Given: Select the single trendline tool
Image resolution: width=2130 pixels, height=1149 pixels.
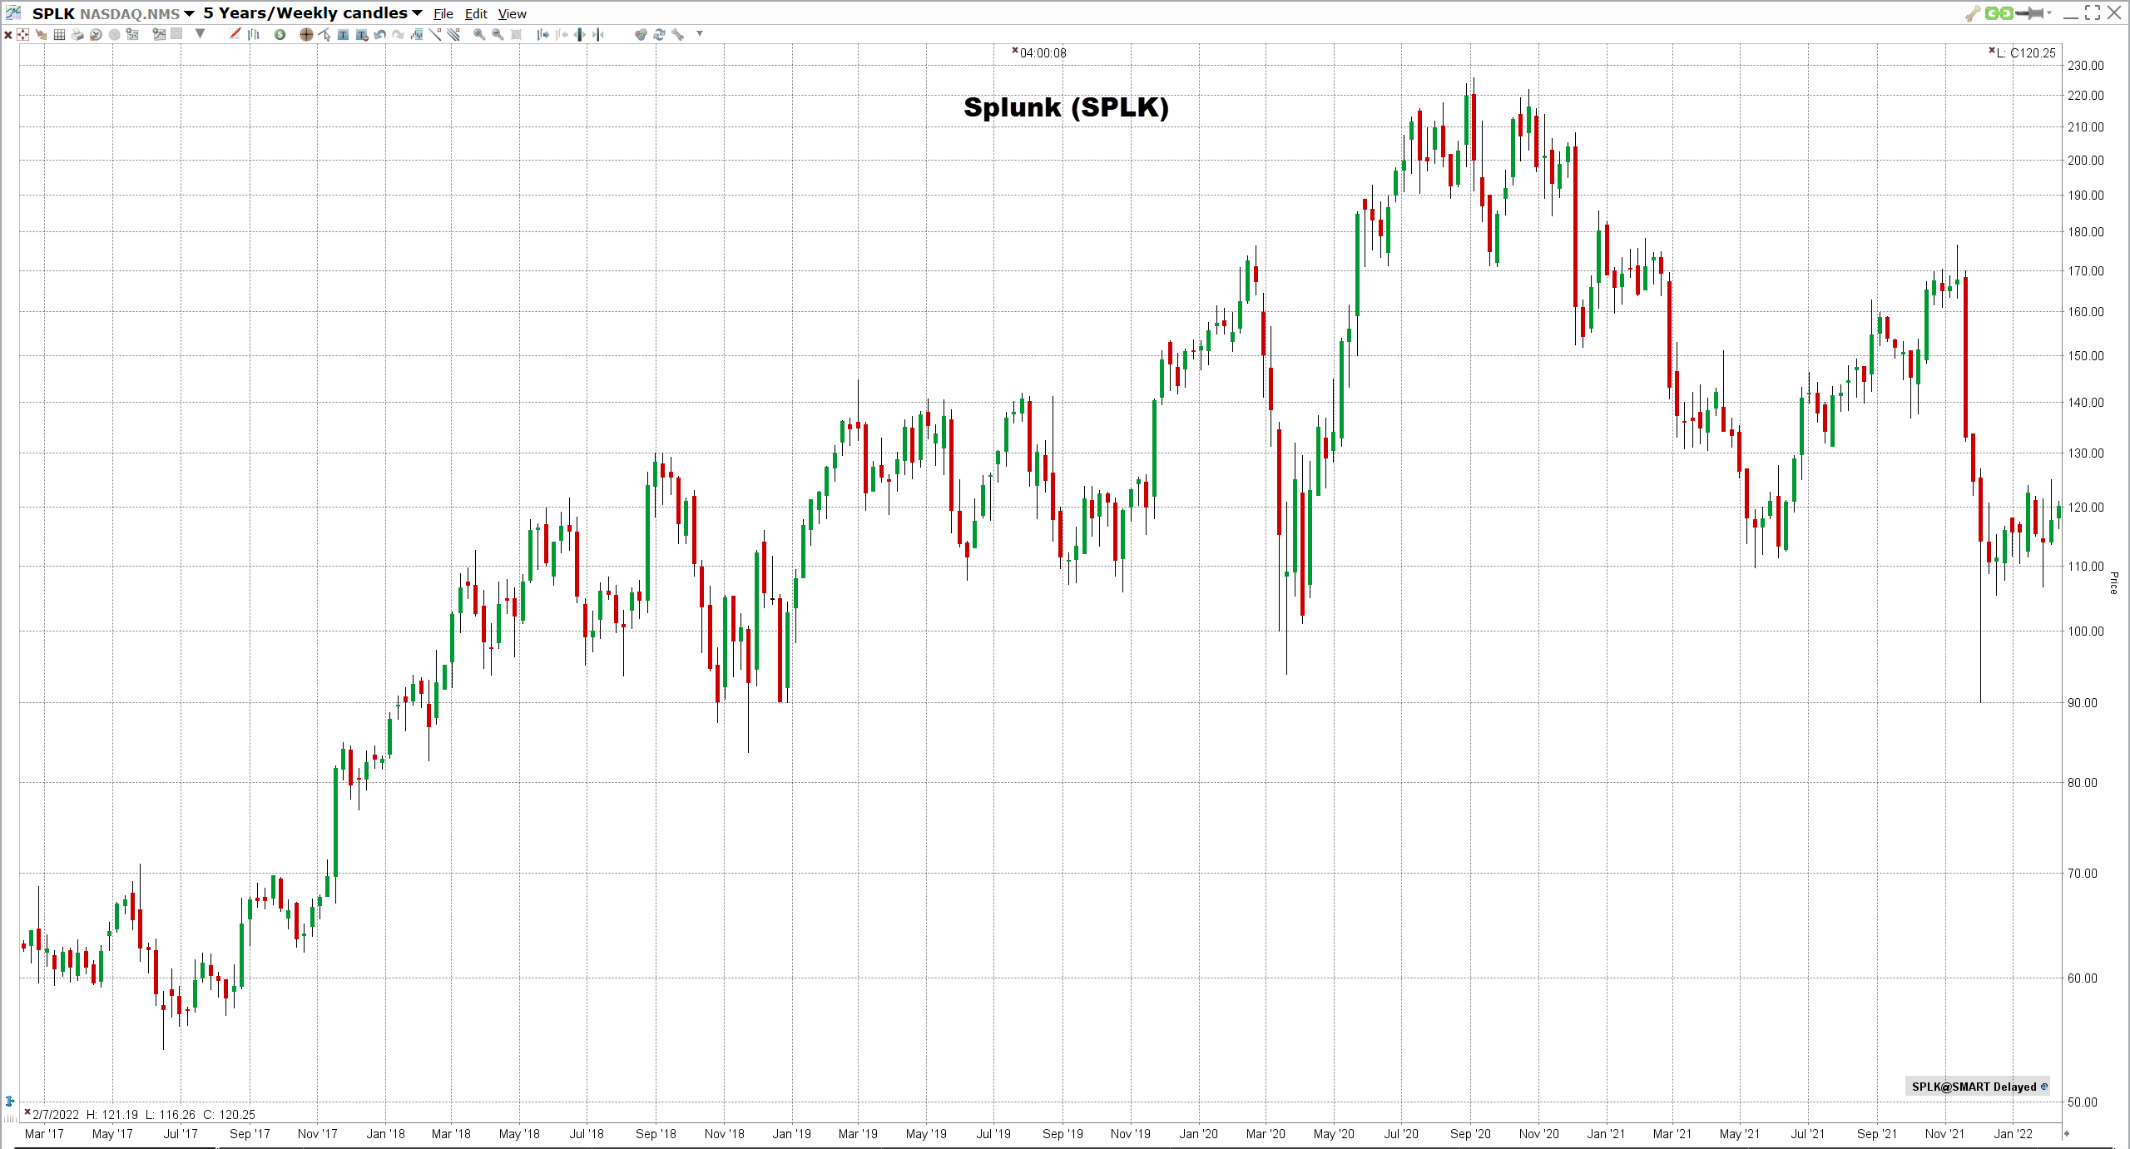Looking at the screenshot, I should pyautogui.click(x=435, y=34).
